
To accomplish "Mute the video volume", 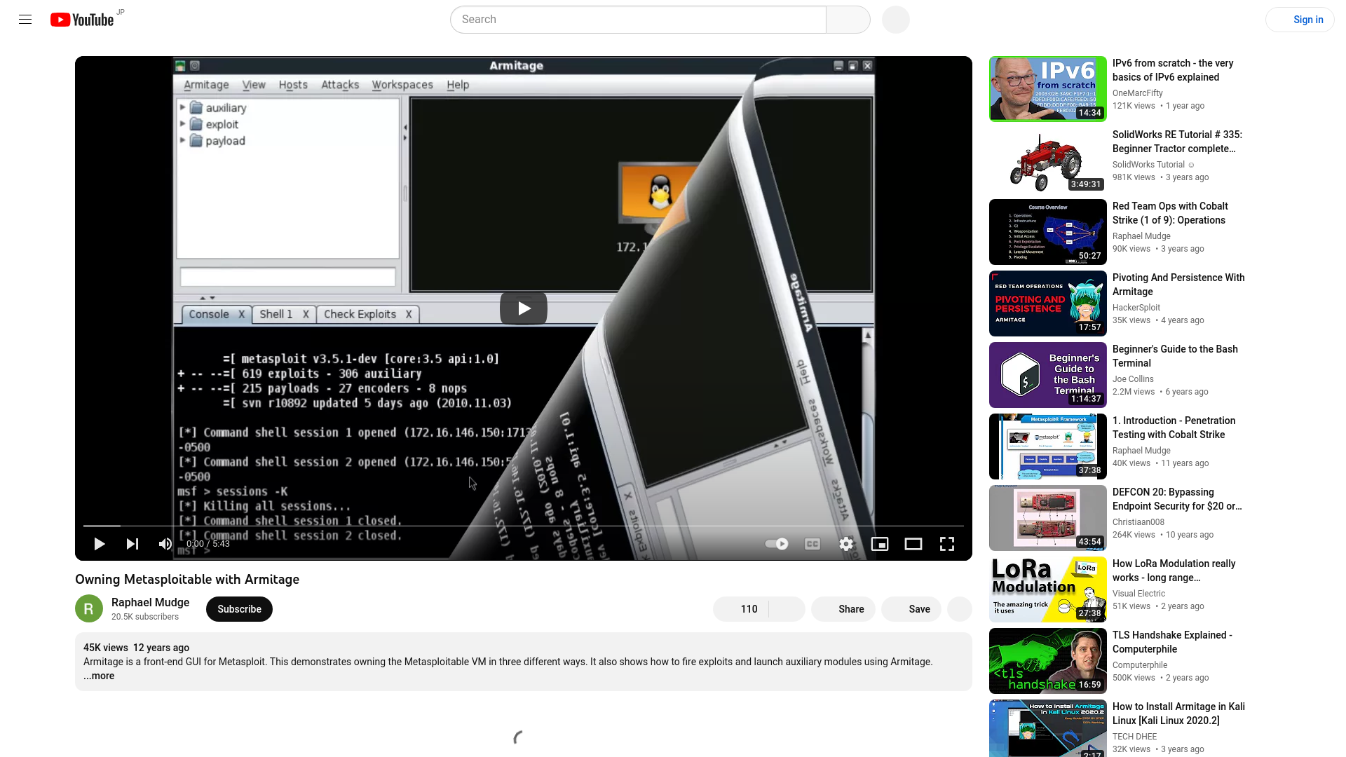I will 165,544.
